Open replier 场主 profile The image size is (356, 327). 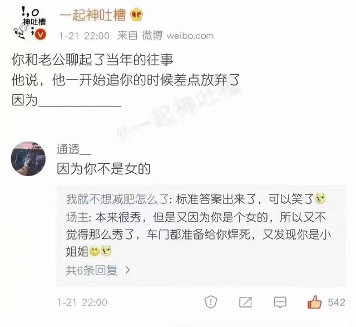click(x=77, y=217)
